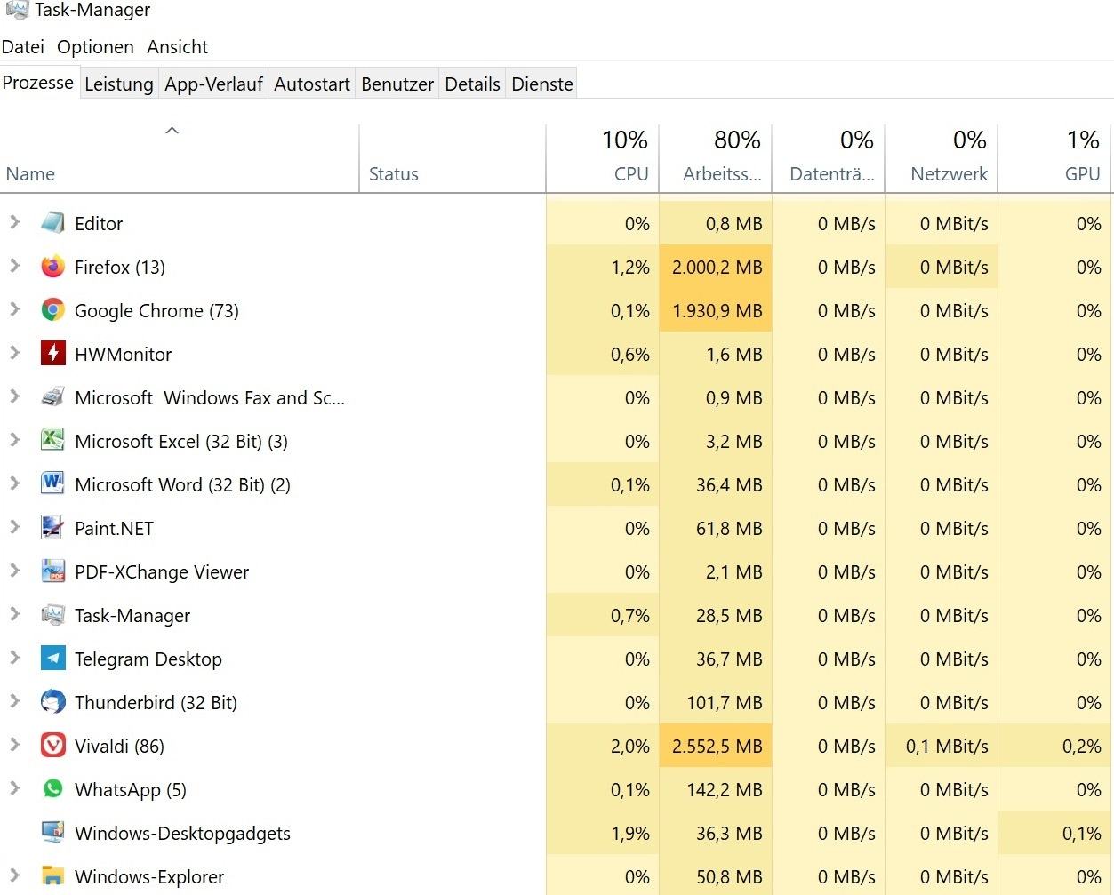
Task: Sort by GPU column header
Action: tap(1054, 158)
